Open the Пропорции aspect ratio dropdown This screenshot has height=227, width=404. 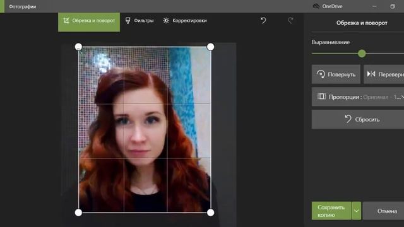(x=358, y=96)
